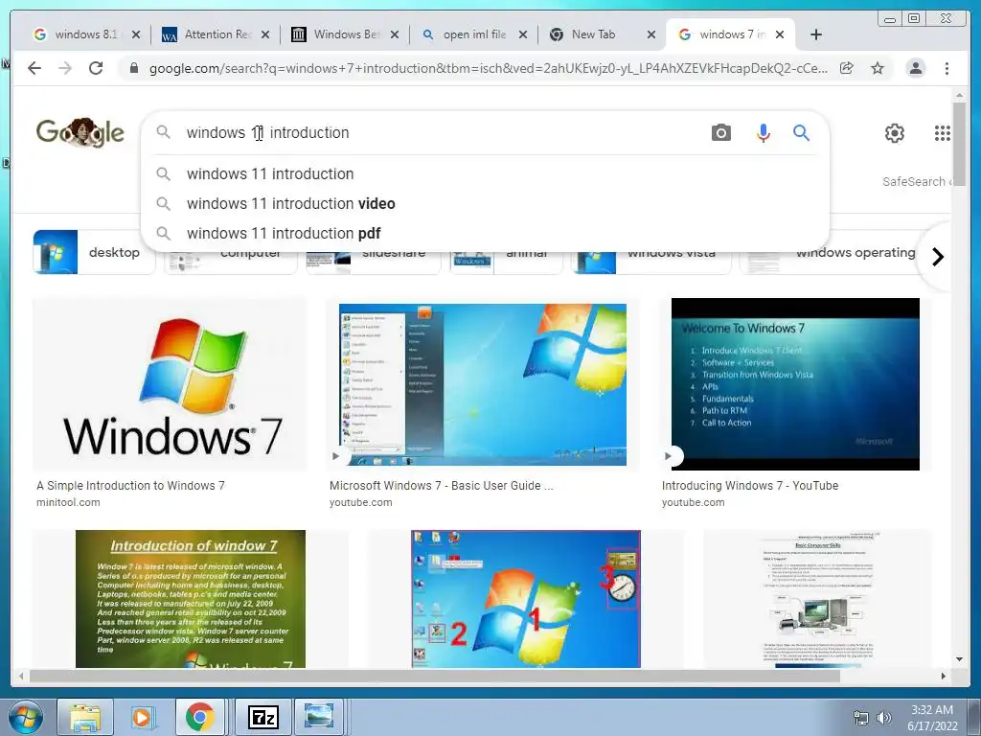Click the volume speaker tray icon
This screenshot has height=736, width=981.
point(884,719)
